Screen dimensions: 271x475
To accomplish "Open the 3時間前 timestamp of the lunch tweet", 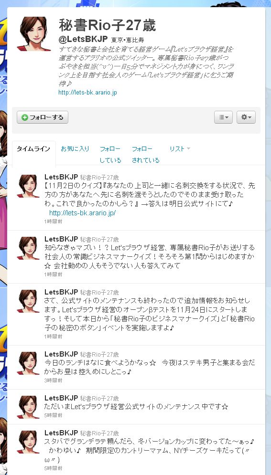I will (53, 380).
